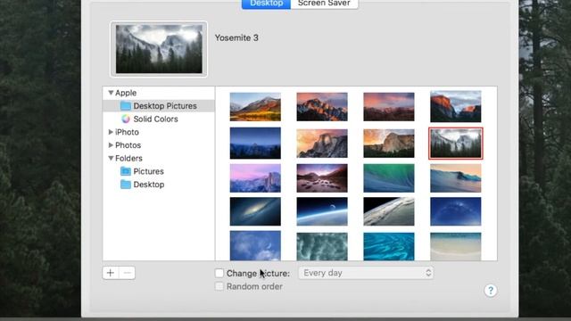The image size is (571, 321).
Task: Choose the Mountain Lion galaxy wallpaper
Action: (x=255, y=211)
